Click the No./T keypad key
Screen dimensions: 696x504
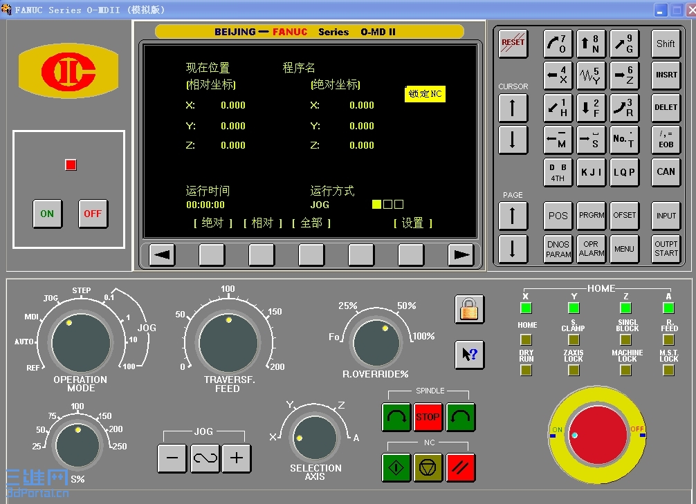[623, 140]
